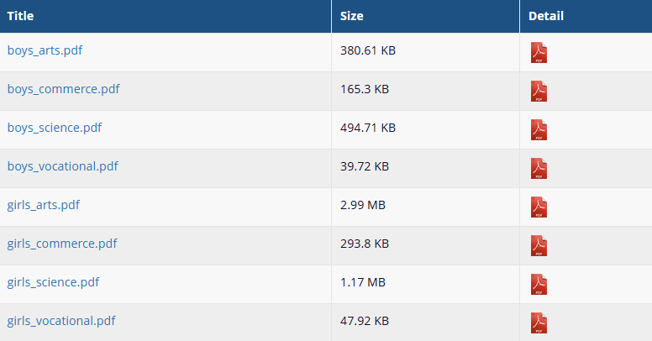The width and height of the screenshot is (652, 341).
Task: Click the boys_commerce.pdf file link
Action: pyautogui.click(x=63, y=89)
